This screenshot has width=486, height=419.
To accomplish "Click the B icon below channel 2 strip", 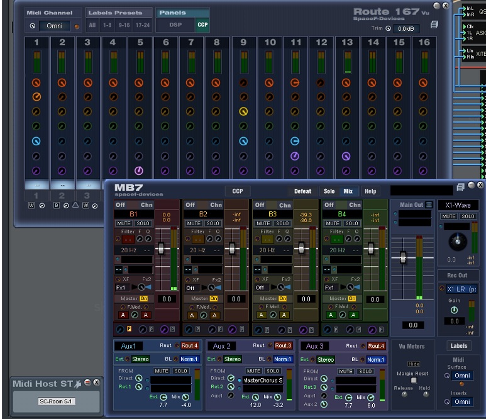I will click(57, 205).
